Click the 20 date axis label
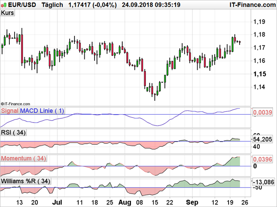277x207 pixels. (35, 203)
